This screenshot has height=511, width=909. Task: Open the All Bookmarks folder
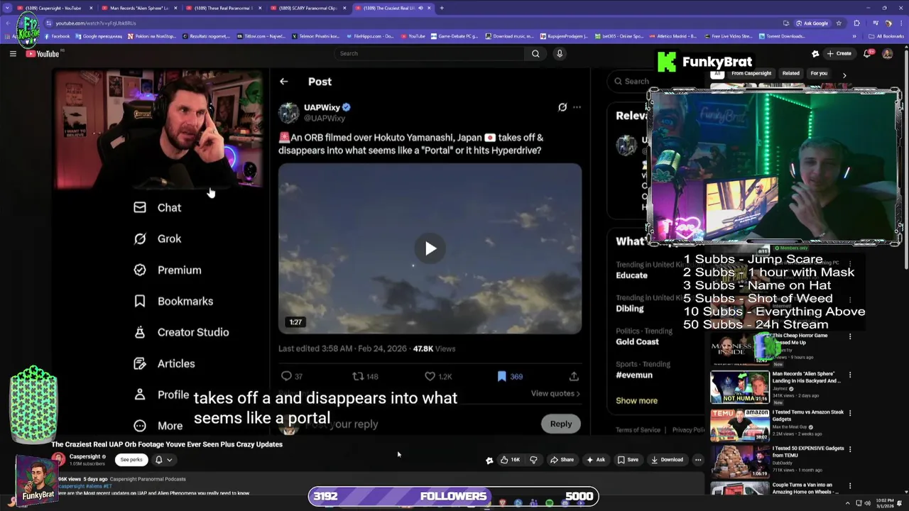coord(886,36)
